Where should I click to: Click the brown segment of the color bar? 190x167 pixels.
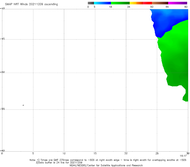pyautogui.click(x=160, y=3)
